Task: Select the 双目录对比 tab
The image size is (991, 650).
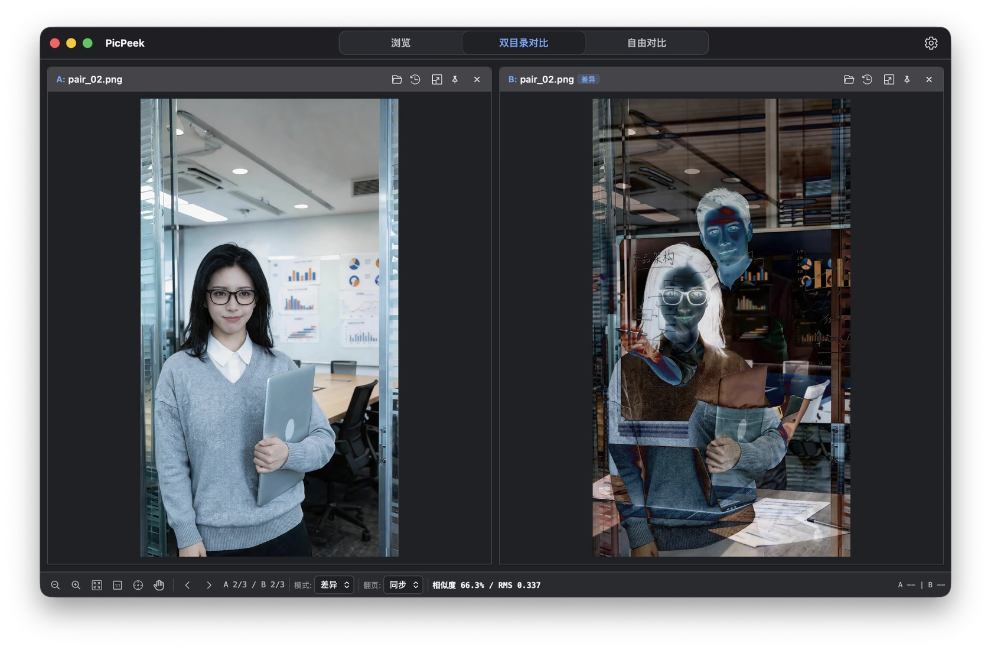Action: pos(524,43)
